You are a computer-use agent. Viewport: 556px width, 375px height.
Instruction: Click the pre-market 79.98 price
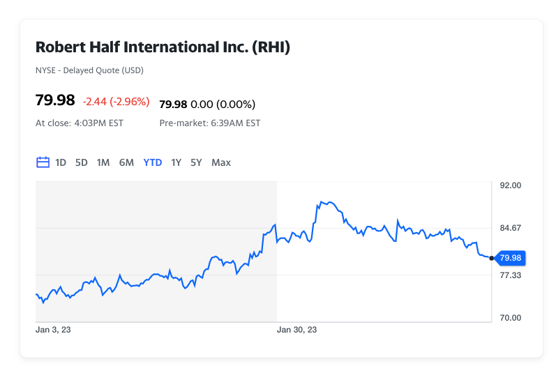click(x=173, y=105)
